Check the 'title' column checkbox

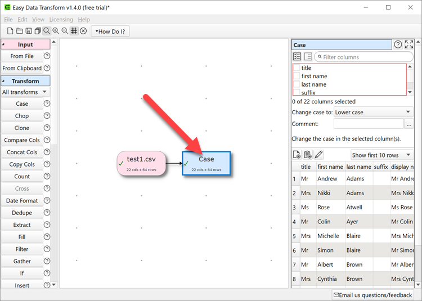(x=297, y=68)
